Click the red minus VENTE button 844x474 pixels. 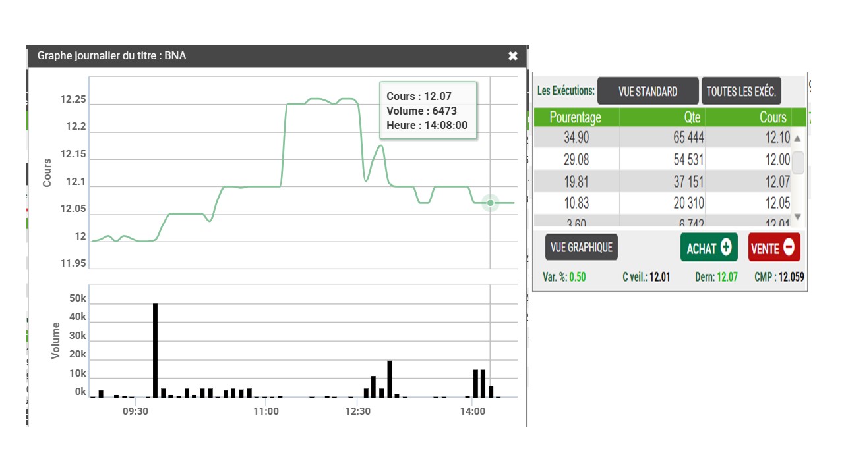point(774,248)
